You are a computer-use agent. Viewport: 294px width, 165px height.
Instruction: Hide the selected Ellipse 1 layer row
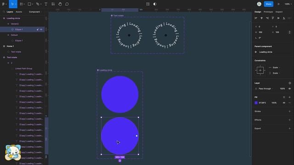(x=41, y=29)
